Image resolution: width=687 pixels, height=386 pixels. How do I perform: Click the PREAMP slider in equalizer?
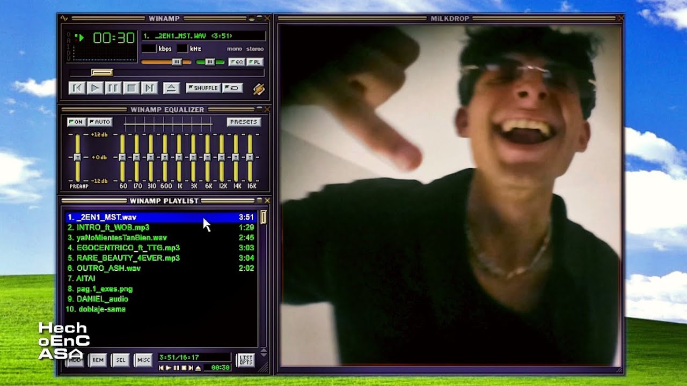77,158
